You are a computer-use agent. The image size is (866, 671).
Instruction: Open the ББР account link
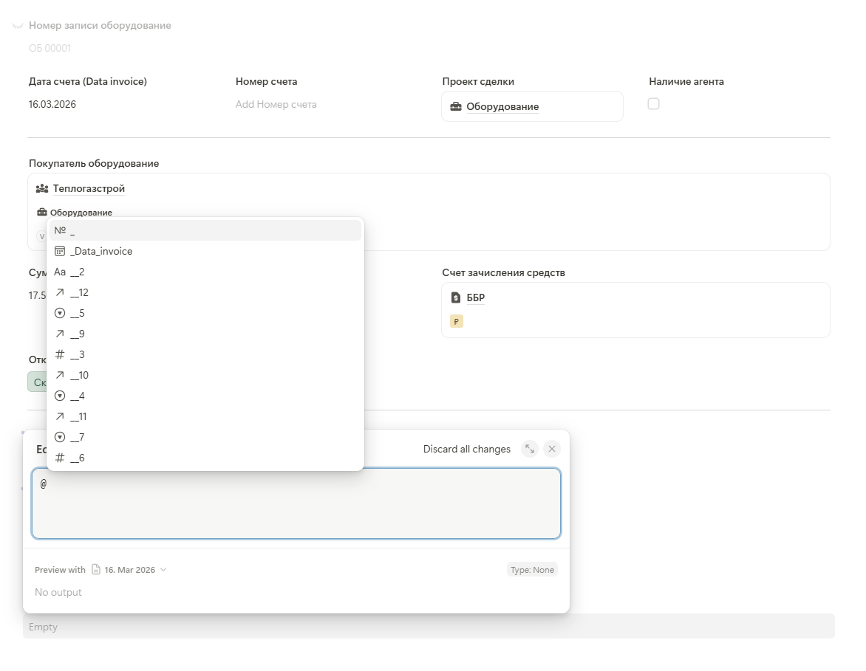476,298
